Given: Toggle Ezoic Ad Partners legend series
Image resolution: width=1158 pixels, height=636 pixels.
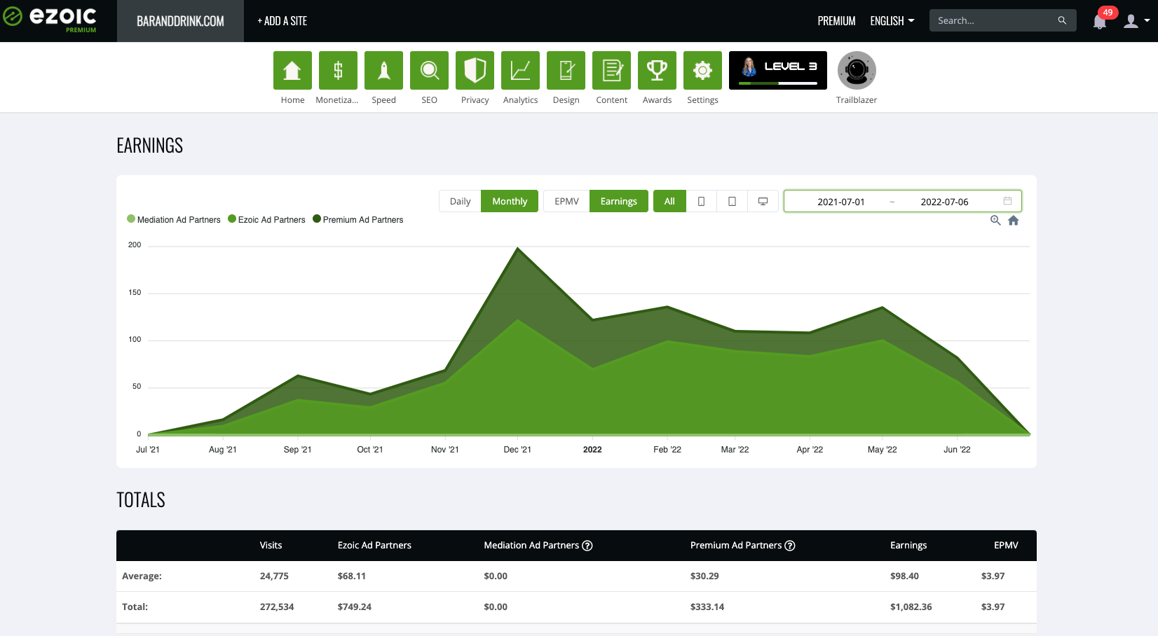Looking at the screenshot, I should click(x=267, y=220).
